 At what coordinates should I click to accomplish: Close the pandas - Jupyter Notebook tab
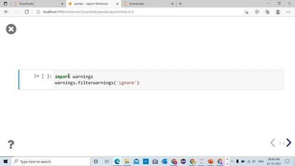click(118, 4)
